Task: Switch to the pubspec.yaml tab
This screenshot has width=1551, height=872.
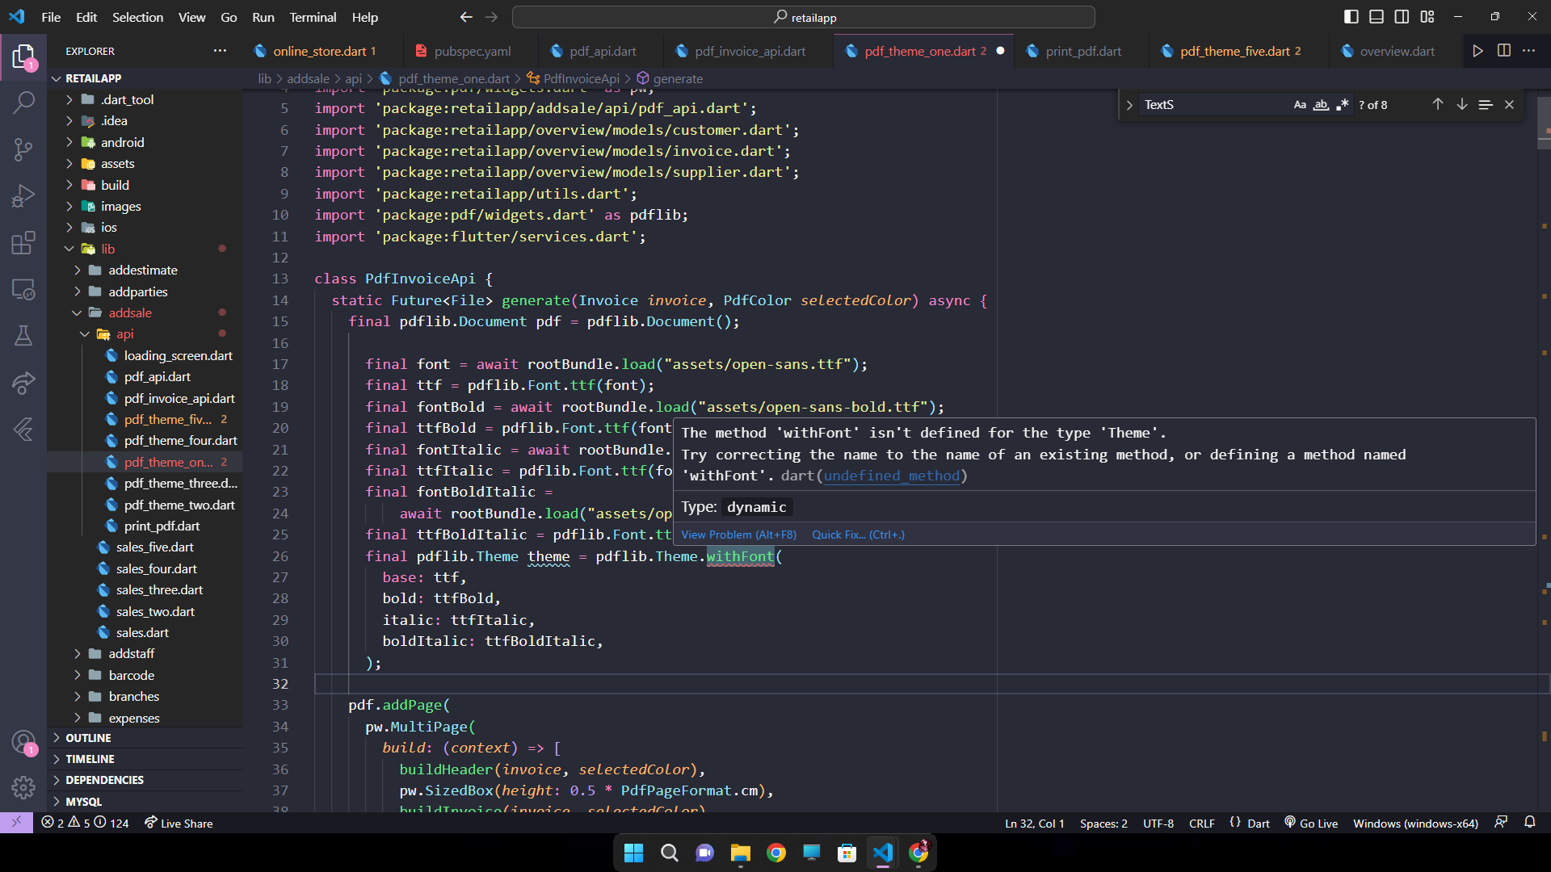Action: pyautogui.click(x=472, y=51)
